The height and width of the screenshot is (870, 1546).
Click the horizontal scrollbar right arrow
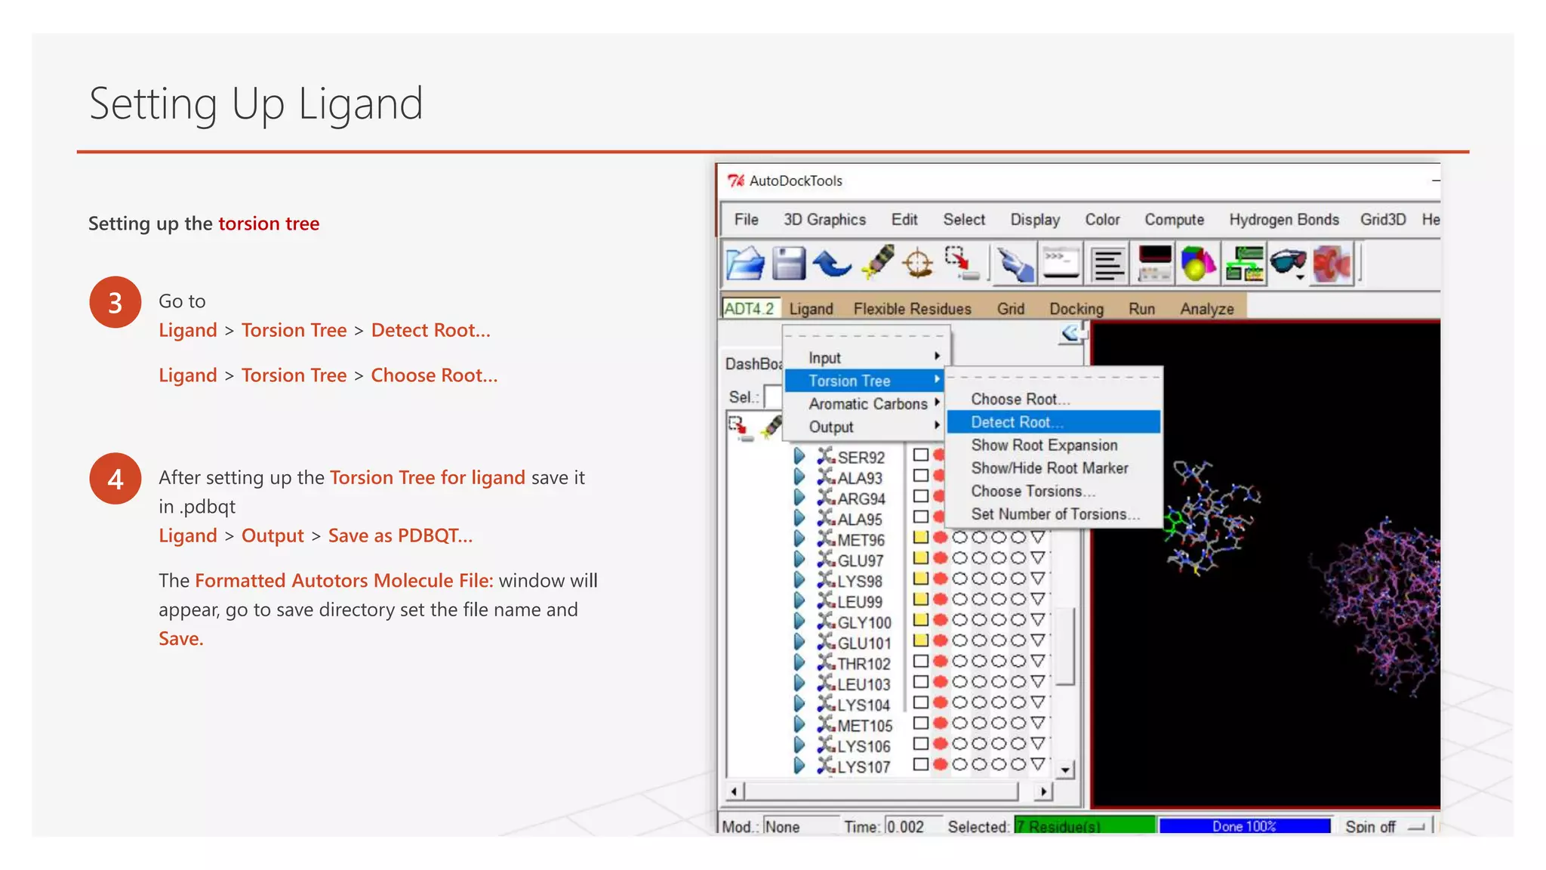pyautogui.click(x=1043, y=791)
